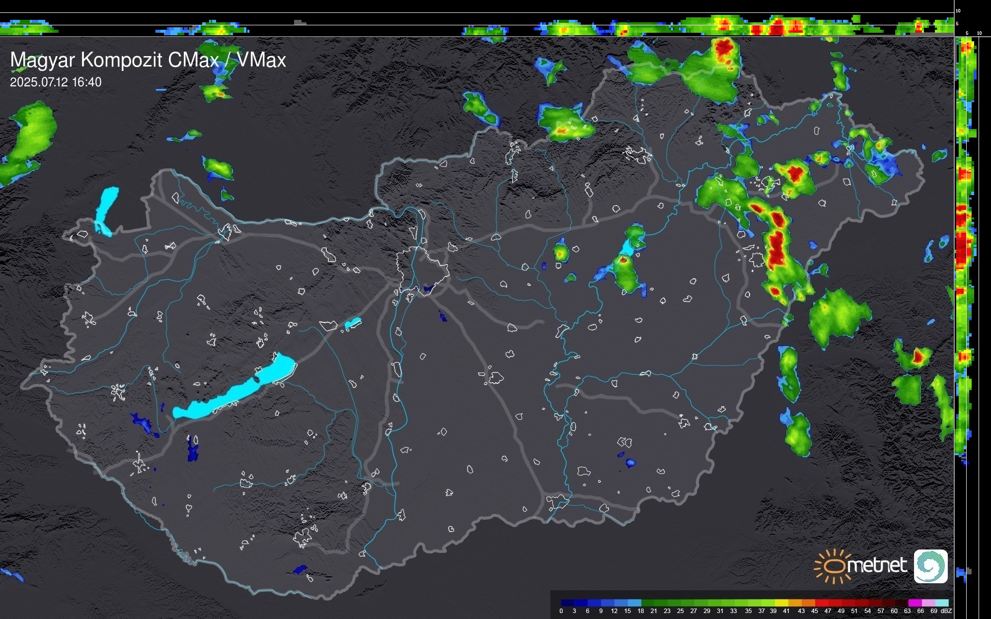Click the right vertical VMax profile strip
Image resolution: width=991 pixels, height=619 pixels.
click(x=964, y=248)
